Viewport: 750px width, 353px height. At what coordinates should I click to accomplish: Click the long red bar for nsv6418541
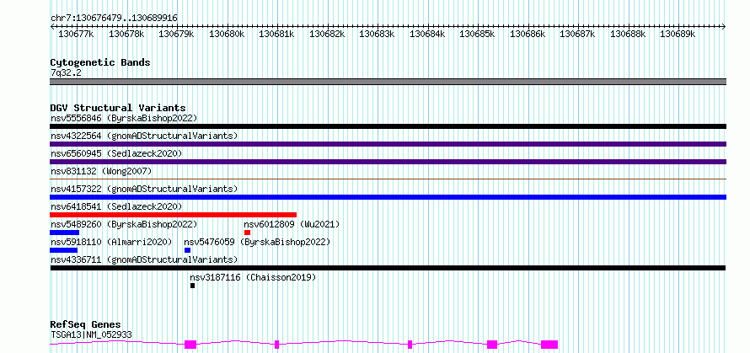click(x=173, y=215)
